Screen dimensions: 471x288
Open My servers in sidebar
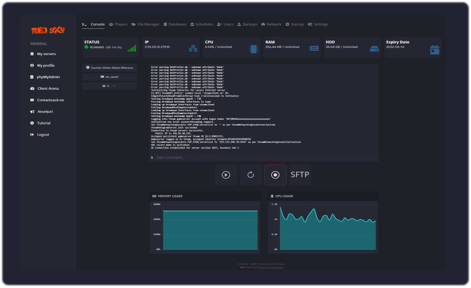[x=45, y=54]
